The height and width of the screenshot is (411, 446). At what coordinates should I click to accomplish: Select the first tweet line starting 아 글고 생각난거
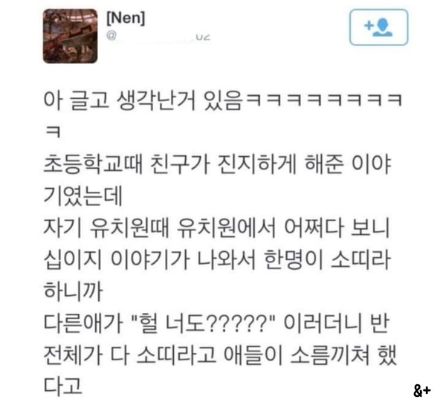[222, 101]
